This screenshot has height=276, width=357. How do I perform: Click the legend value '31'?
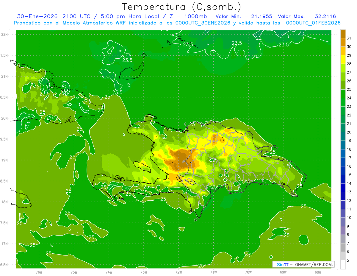349,38
